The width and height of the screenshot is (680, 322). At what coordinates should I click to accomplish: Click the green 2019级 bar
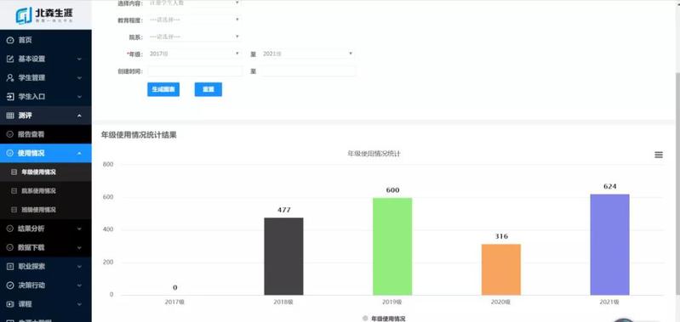click(x=392, y=246)
